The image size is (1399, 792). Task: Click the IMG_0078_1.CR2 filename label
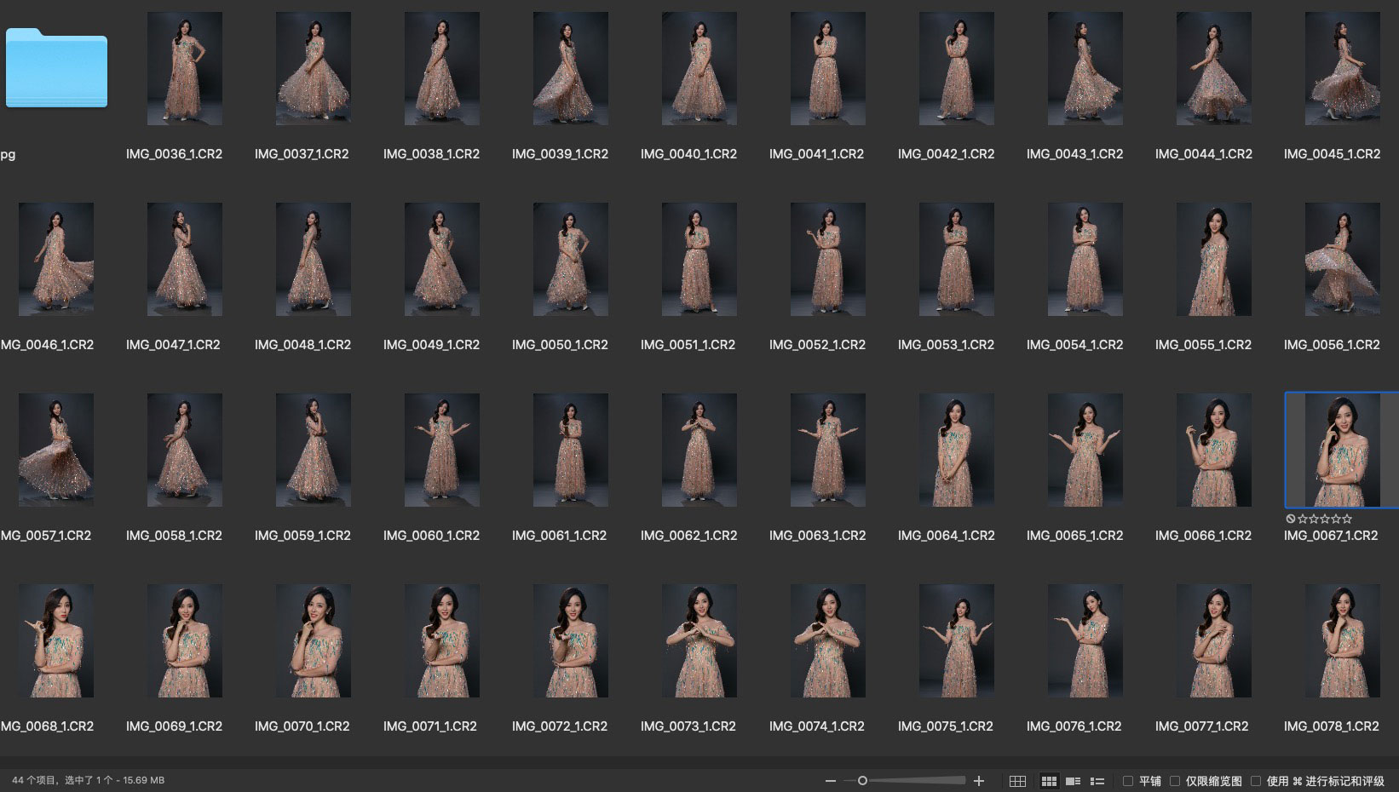tap(1331, 726)
